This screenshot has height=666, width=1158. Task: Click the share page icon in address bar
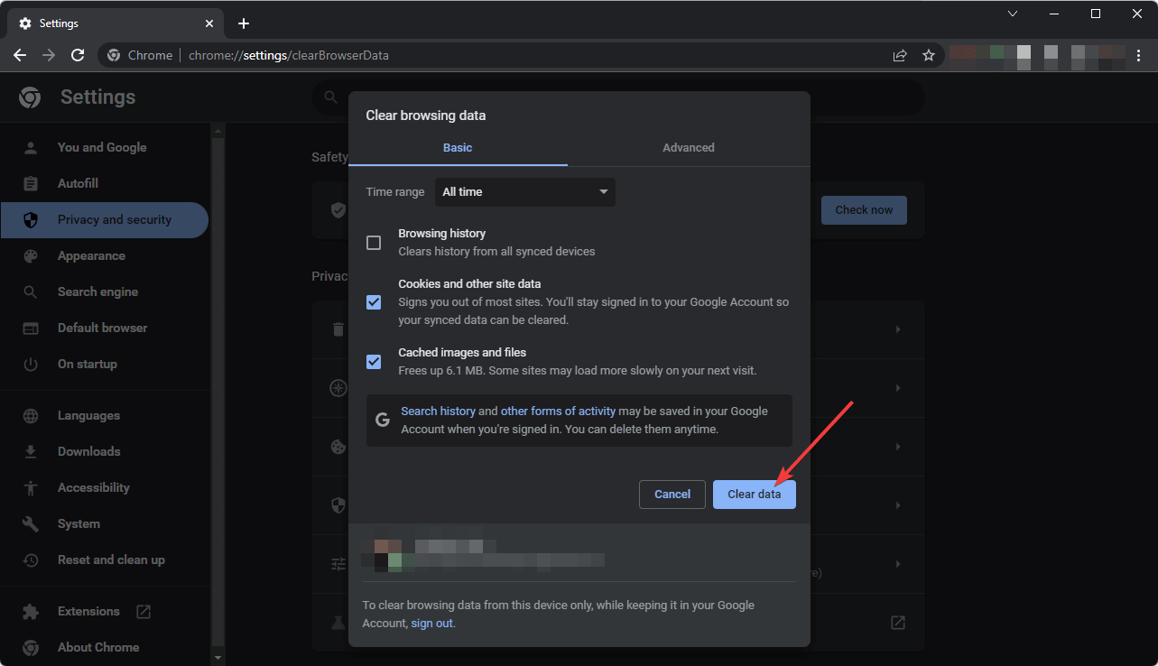[900, 55]
